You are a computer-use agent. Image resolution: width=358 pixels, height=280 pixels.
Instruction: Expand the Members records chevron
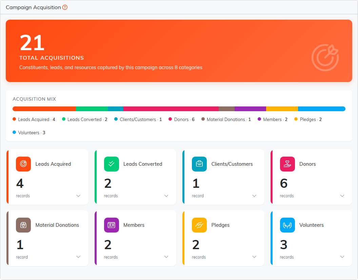(166, 257)
